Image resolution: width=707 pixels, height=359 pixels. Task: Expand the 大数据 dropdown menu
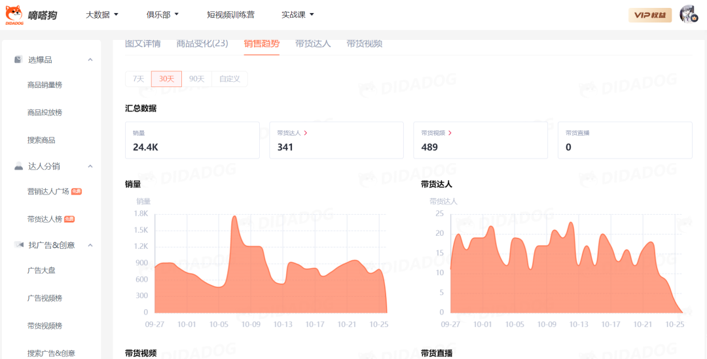pos(102,14)
